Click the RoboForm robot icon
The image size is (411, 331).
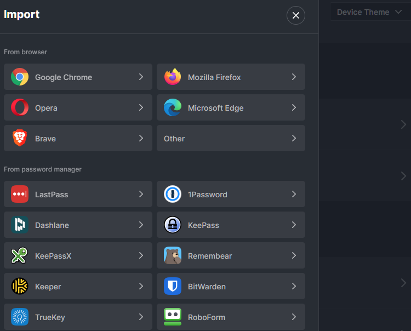click(173, 317)
